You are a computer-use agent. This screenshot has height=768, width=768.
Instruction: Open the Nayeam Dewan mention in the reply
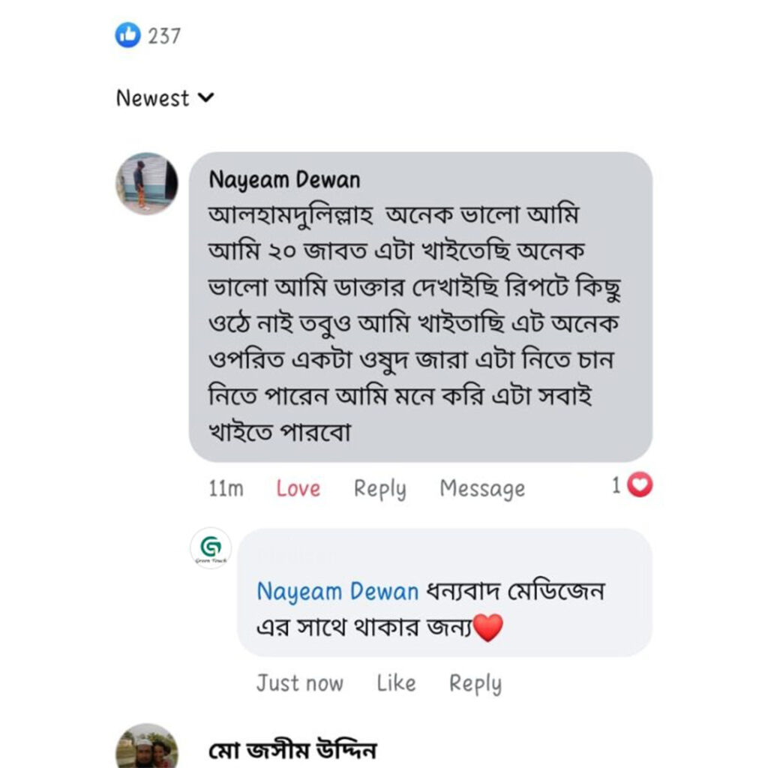tap(336, 592)
